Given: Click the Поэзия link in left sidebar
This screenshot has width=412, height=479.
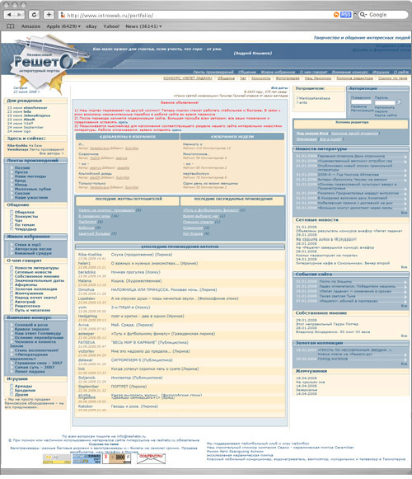Looking at the screenshot, I should pos(22,167).
